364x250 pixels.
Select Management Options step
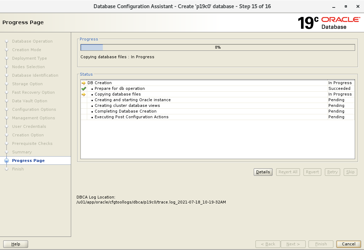[33, 118]
